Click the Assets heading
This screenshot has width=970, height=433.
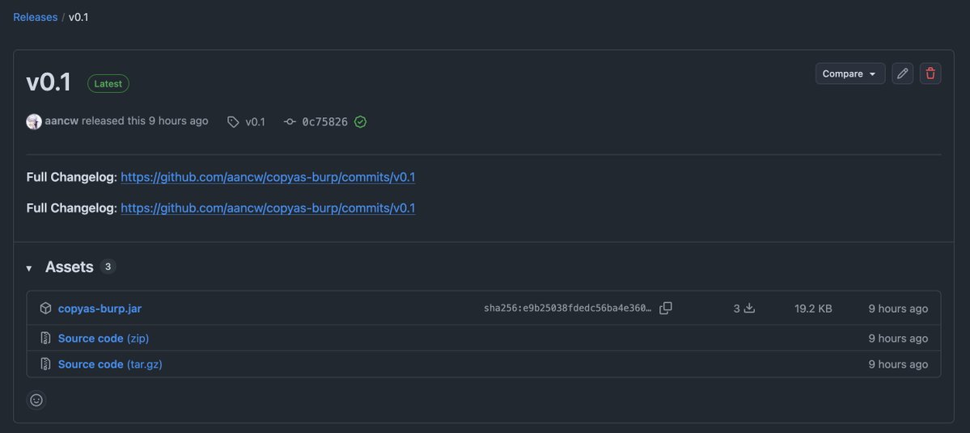70,267
